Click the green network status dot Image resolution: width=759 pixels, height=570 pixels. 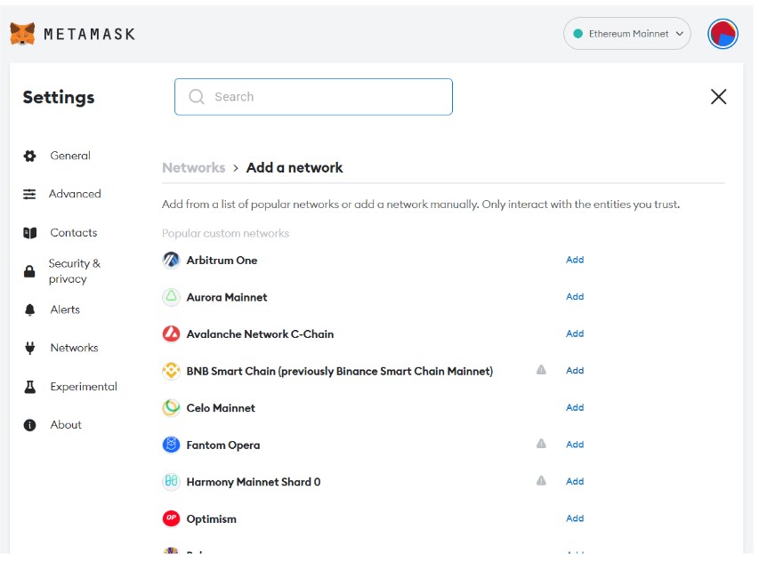(577, 34)
